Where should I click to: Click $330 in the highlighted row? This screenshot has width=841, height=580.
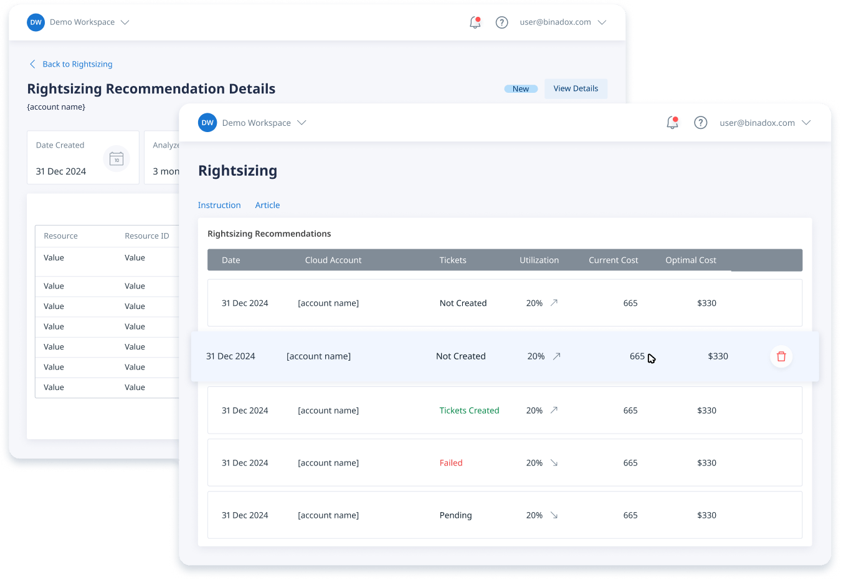718,356
